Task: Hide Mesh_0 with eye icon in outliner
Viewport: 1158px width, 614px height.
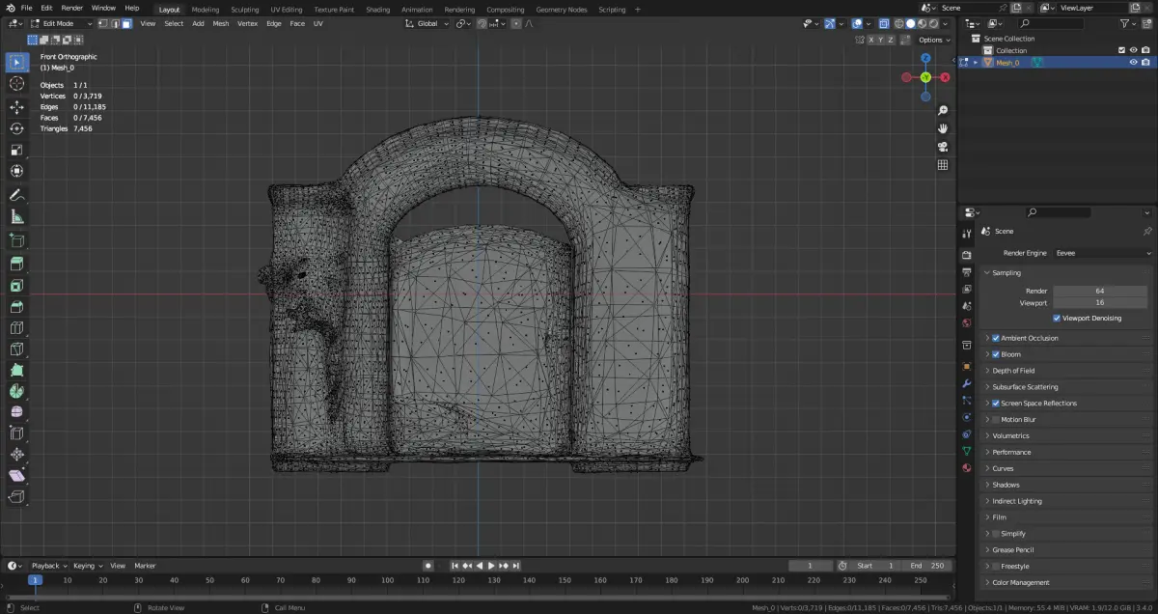Action: [1133, 62]
